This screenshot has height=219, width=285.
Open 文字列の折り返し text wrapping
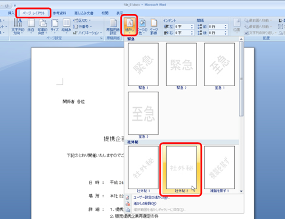[x=260, y=33]
